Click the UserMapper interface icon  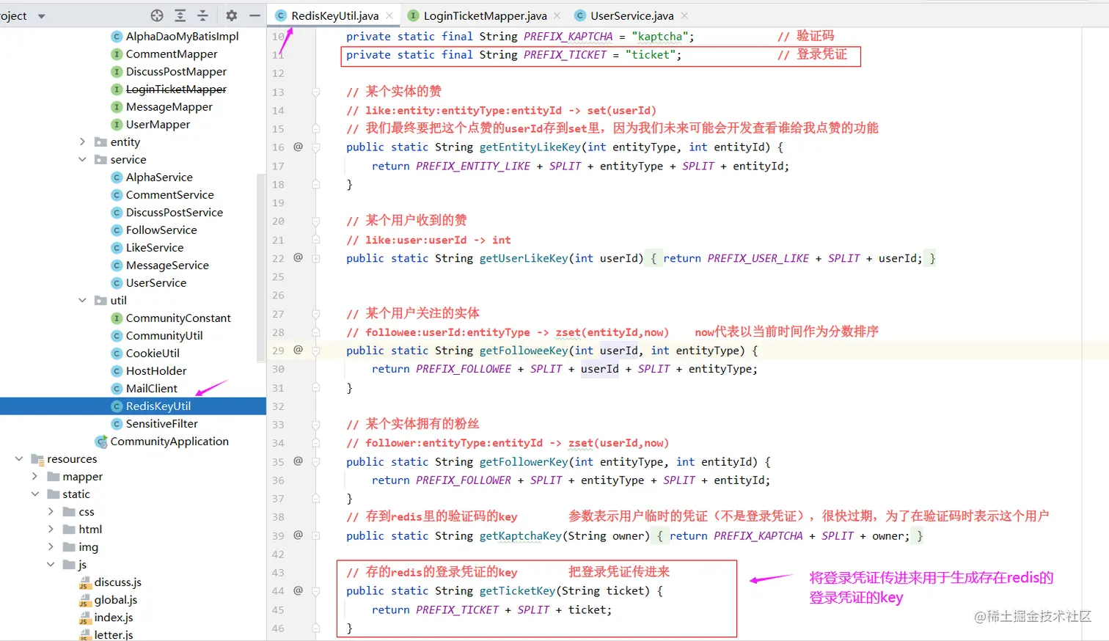[117, 124]
